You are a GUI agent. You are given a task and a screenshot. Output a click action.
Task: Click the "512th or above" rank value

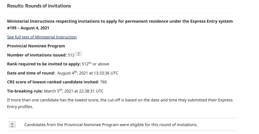tap(96, 64)
